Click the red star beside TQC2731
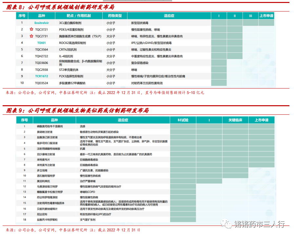The height and width of the screenshot is (237, 294). [x=31, y=36]
